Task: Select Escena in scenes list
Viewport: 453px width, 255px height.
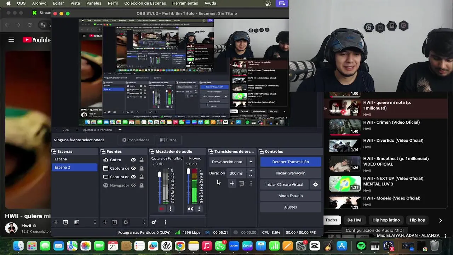Action: (74, 159)
